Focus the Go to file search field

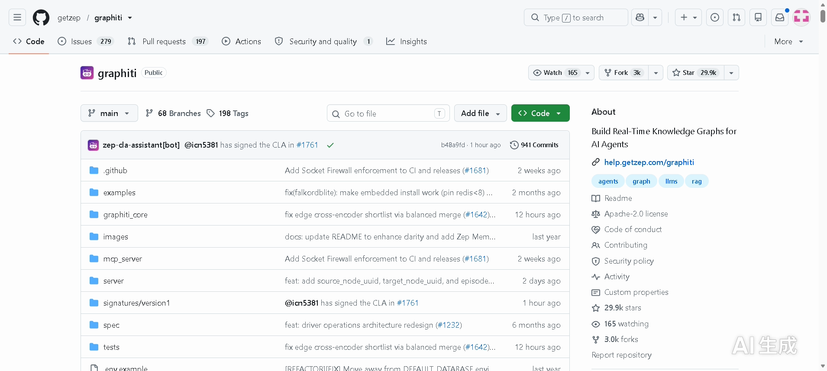(x=388, y=113)
